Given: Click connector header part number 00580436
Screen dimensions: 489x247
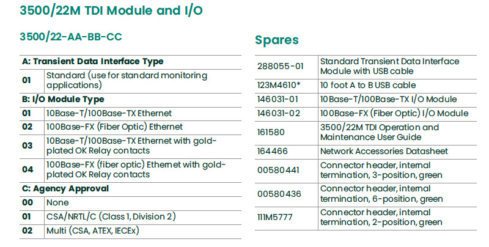Looking at the screenshot, I should (x=281, y=193).
